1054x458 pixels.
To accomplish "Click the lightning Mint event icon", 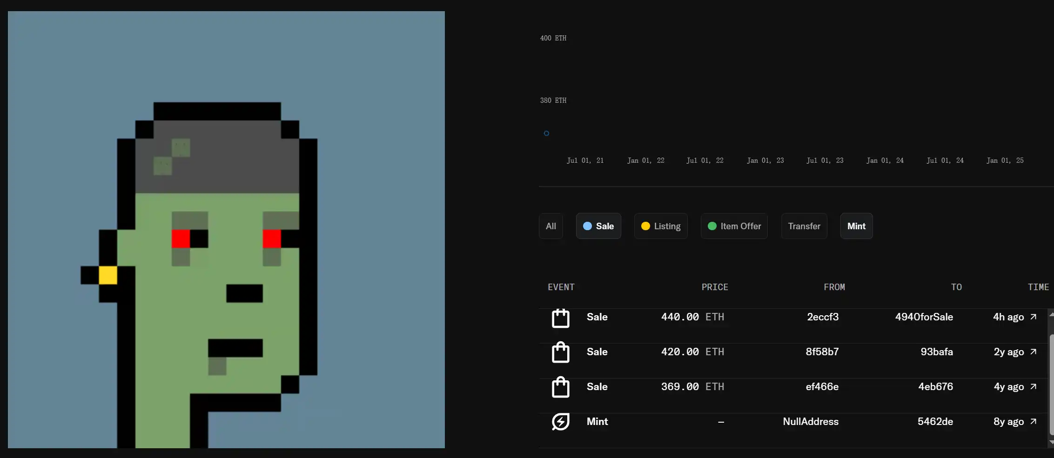I will (x=561, y=422).
